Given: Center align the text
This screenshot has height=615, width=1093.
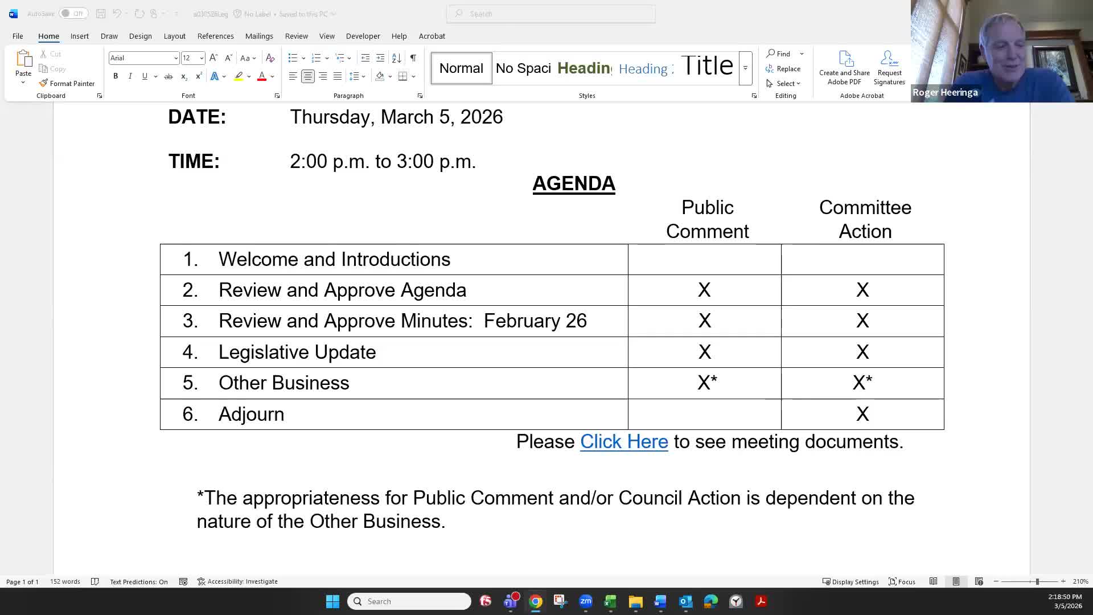Looking at the screenshot, I should [x=307, y=76].
